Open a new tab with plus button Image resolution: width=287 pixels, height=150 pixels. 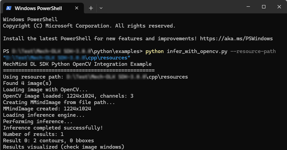tap(91, 8)
